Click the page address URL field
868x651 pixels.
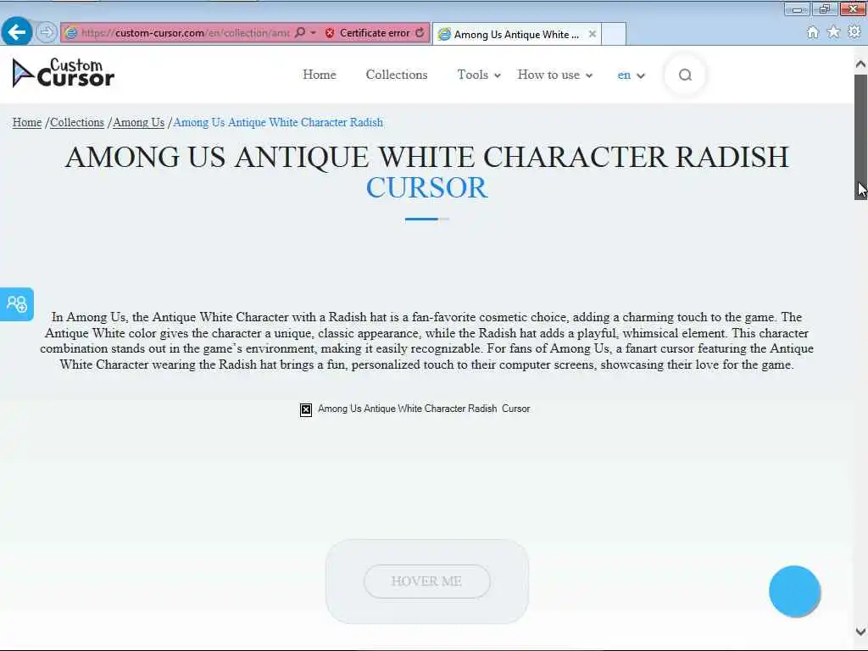186,33
